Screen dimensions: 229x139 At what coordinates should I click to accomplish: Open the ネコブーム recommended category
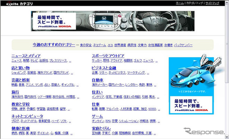click(x=99, y=45)
